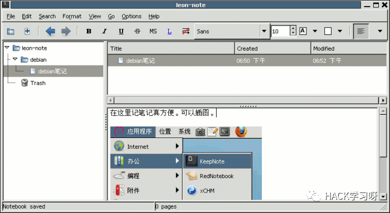The height and width of the screenshot is (213, 390).
Task: Open the Help menu
Action: point(154,16)
